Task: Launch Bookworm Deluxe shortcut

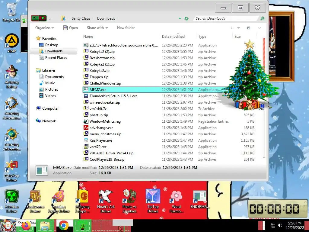Action: (35, 201)
